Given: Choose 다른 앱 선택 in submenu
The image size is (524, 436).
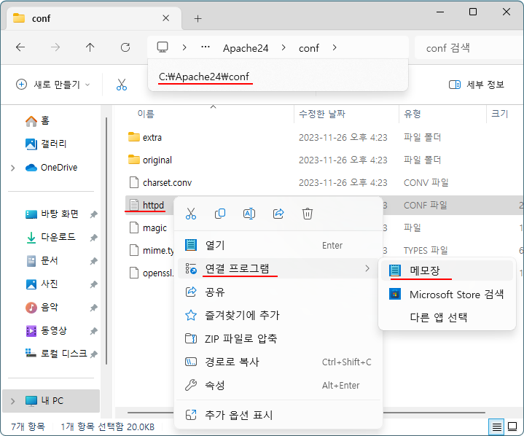Looking at the screenshot, I should pos(447,317).
